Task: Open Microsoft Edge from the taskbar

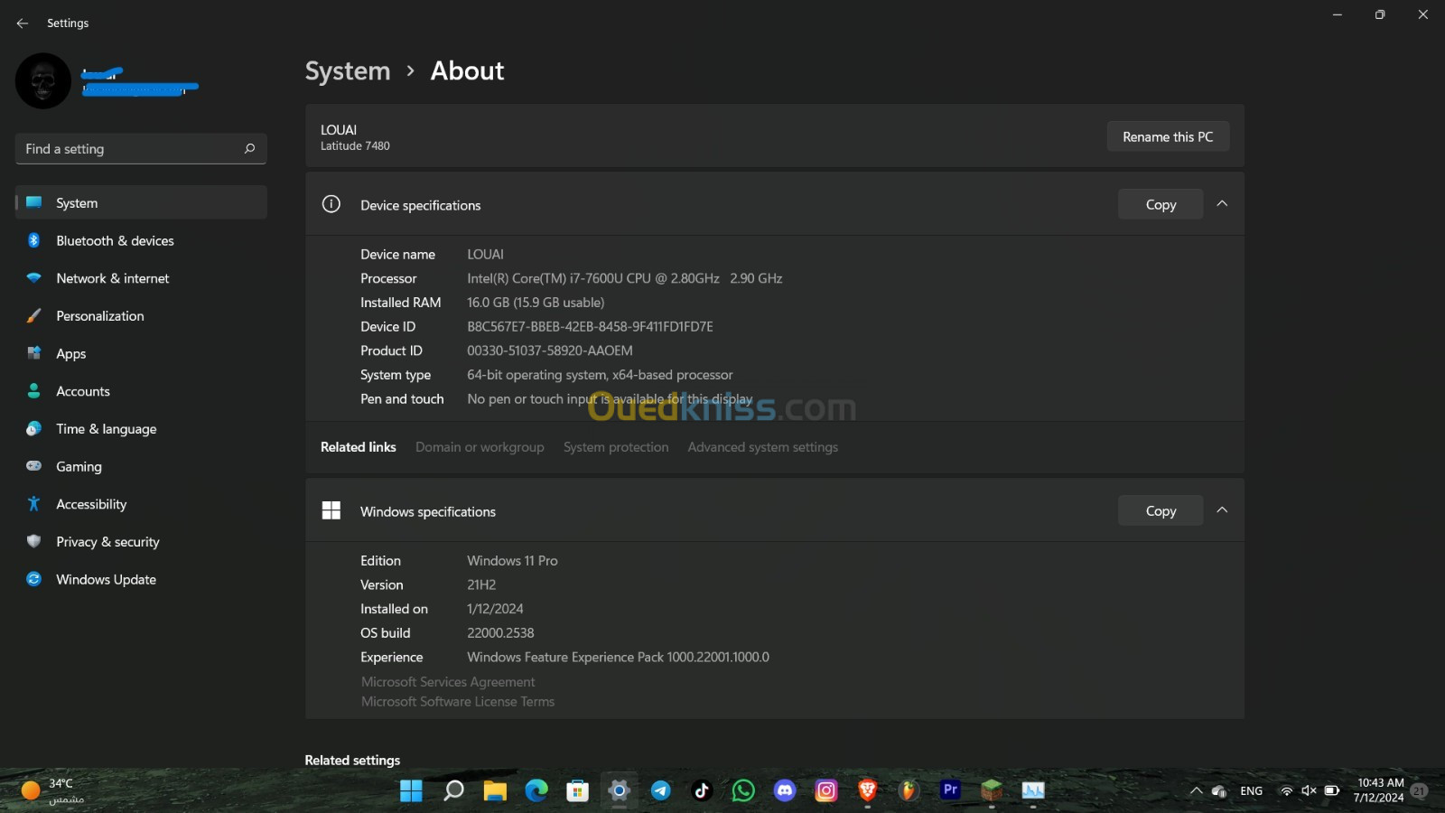Action: 536,791
